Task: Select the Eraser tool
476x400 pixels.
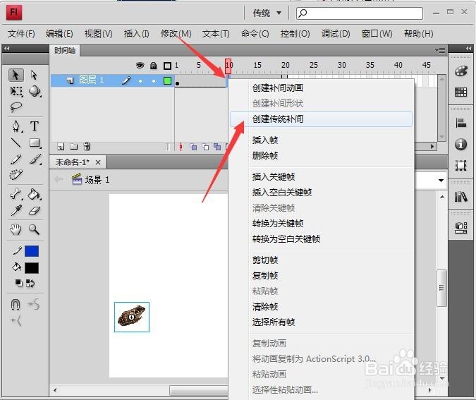Action: 35,210
